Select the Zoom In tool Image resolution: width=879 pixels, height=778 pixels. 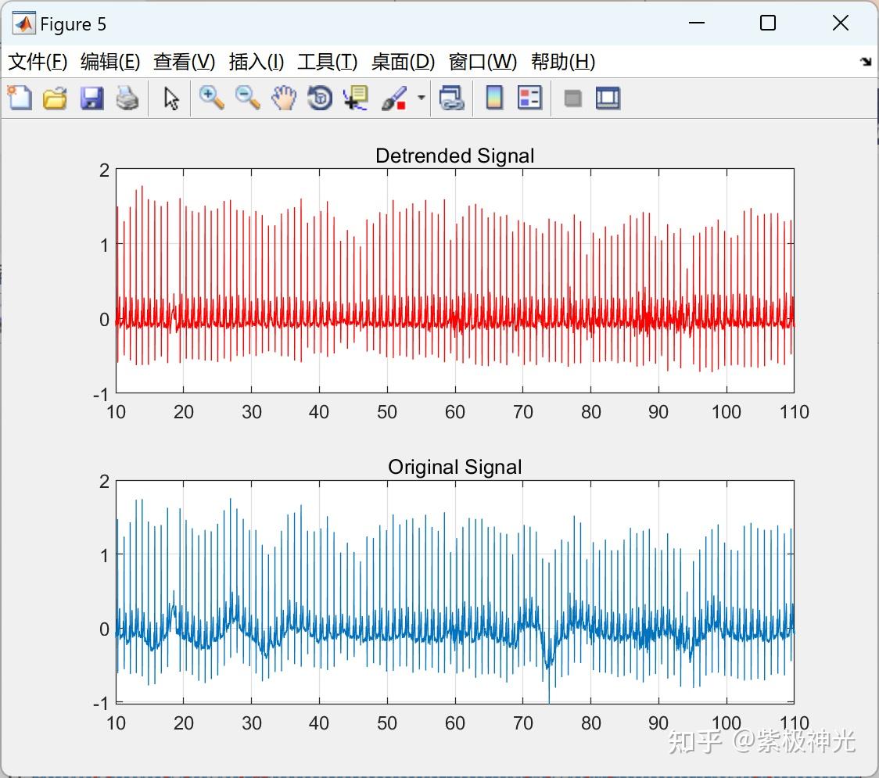pos(211,98)
